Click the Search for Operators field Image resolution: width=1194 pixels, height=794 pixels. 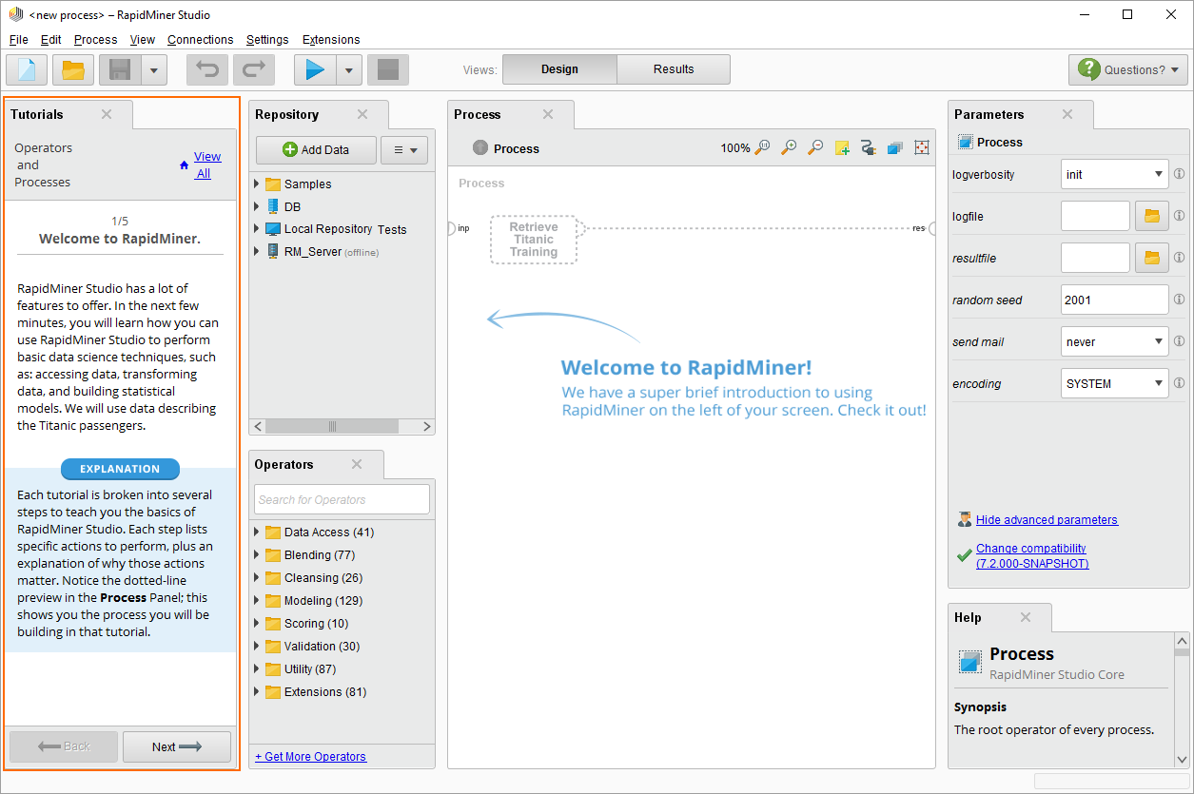pos(342,499)
